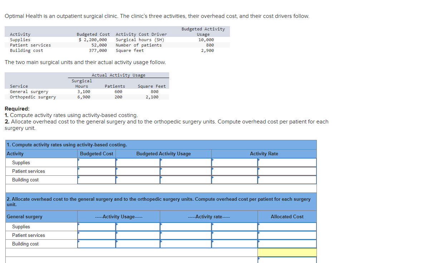The height and width of the screenshot is (263, 432).
Task: Click the 'Activity Cost Driver' column header
Action: (x=141, y=34)
